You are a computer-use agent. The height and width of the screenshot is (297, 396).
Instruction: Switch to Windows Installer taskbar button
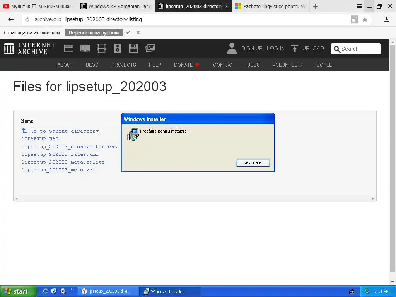(x=171, y=292)
